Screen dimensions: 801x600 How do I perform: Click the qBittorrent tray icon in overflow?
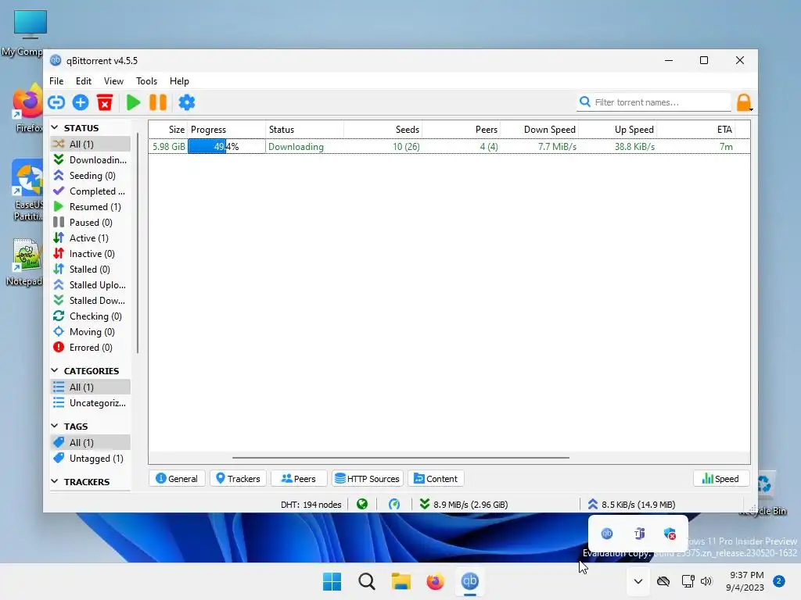[x=607, y=534]
